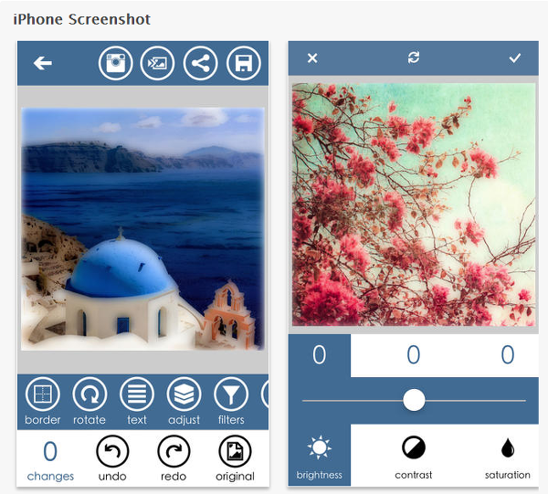Select the border tool icon

pyautogui.click(x=43, y=394)
